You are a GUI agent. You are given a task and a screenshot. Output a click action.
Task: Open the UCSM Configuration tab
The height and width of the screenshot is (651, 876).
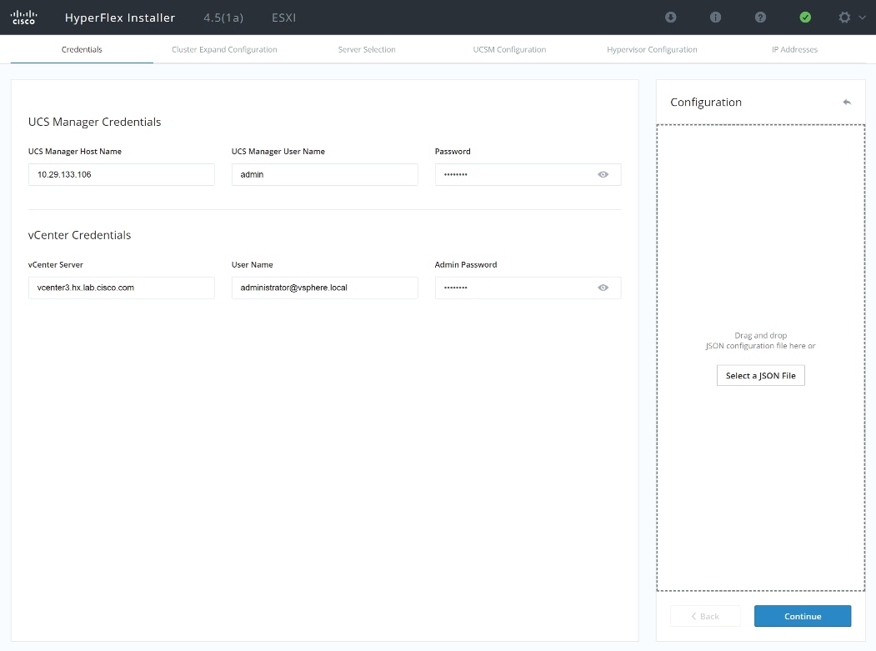pos(509,49)
